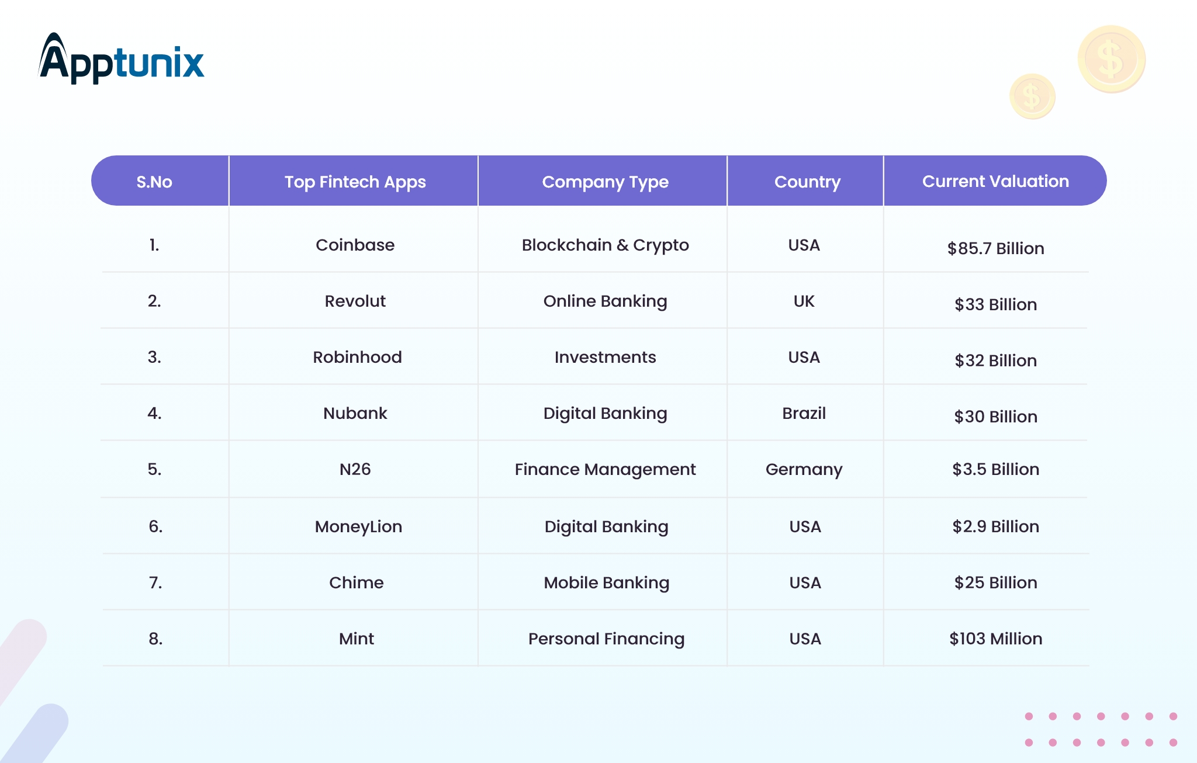Select the Current Valuation header

pos(995,181)
